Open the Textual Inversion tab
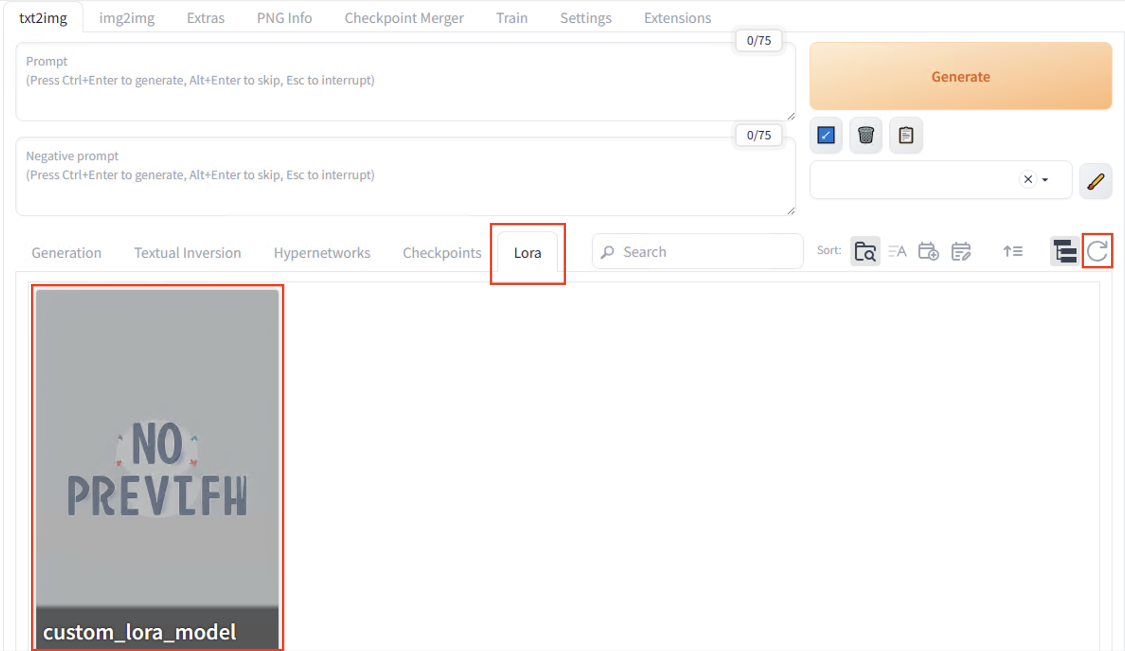This screenshot has height=651, width=1125. (187, 253)
